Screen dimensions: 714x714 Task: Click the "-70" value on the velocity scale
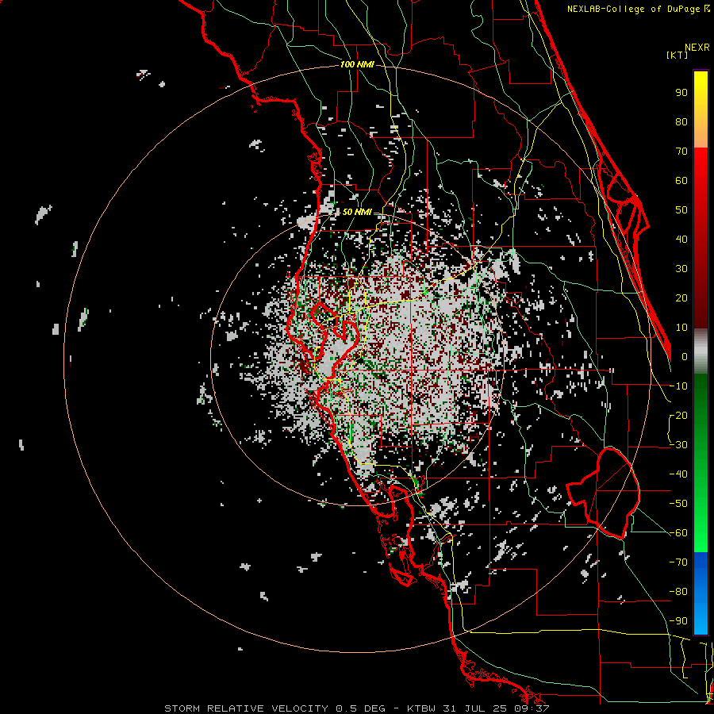click(678, 562)
